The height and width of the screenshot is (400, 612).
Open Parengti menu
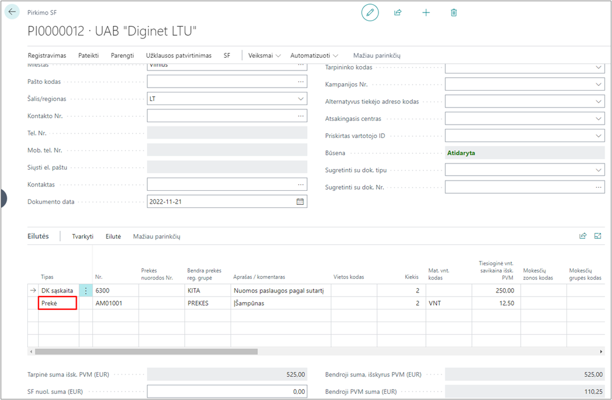pos(122,55)
